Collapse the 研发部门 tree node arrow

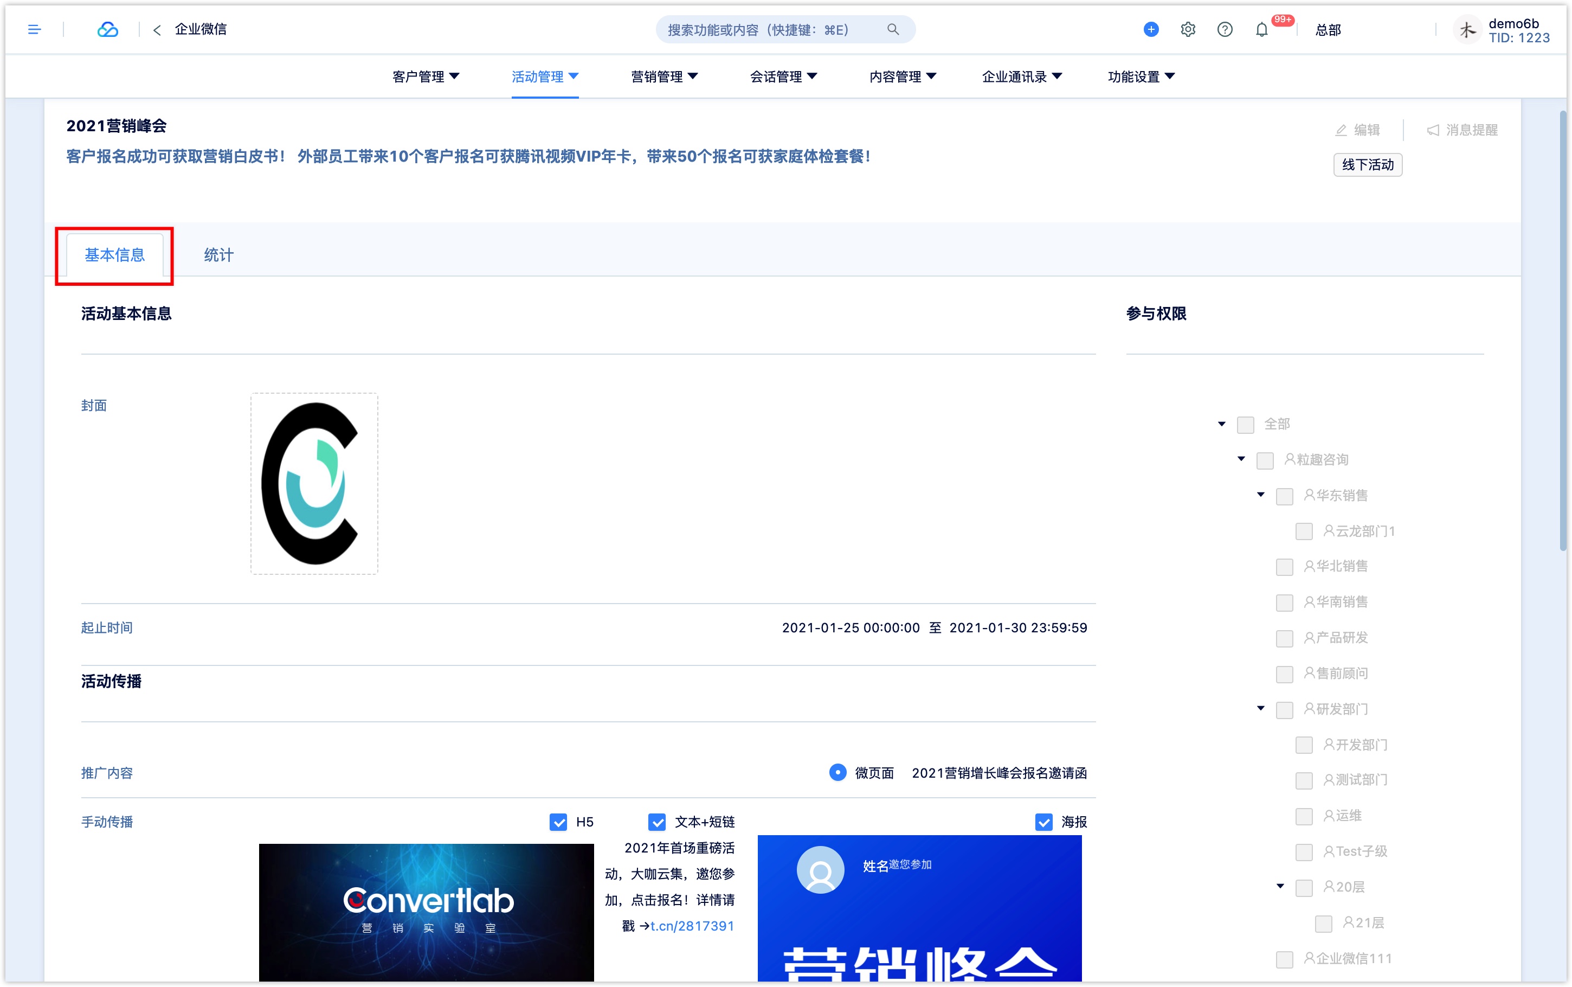tap(1261, 708)
